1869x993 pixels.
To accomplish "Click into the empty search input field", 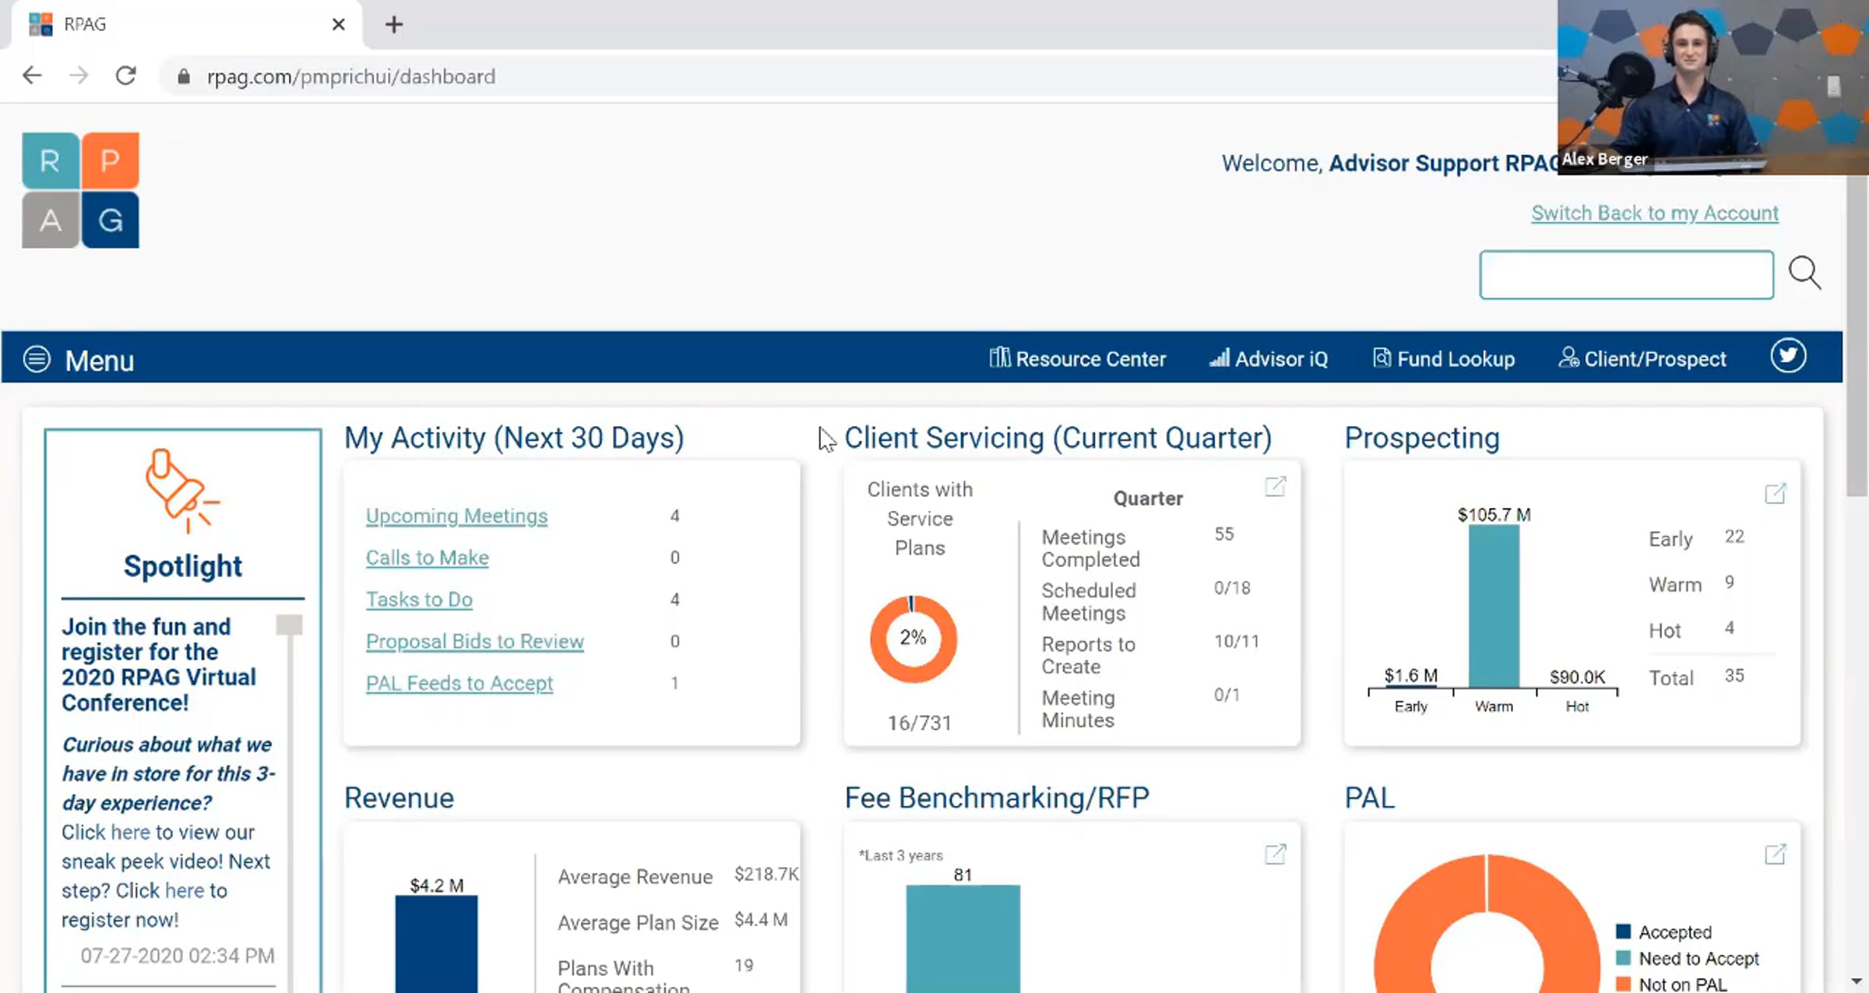I will pyautogui.click(x=1626, y=274).
